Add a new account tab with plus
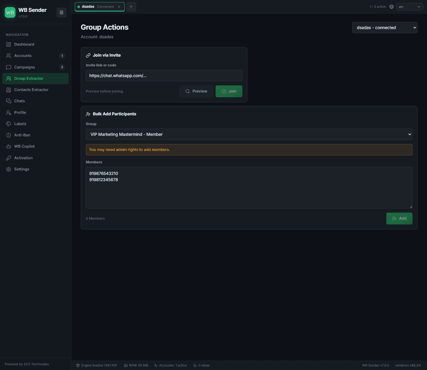The height and width of the screenshot is (370, 427). coord(131,7)
